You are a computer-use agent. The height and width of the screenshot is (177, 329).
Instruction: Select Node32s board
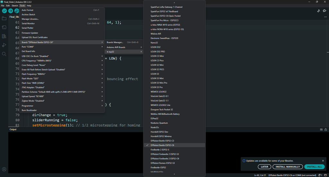pyautogui.click(x=174, y=127)
